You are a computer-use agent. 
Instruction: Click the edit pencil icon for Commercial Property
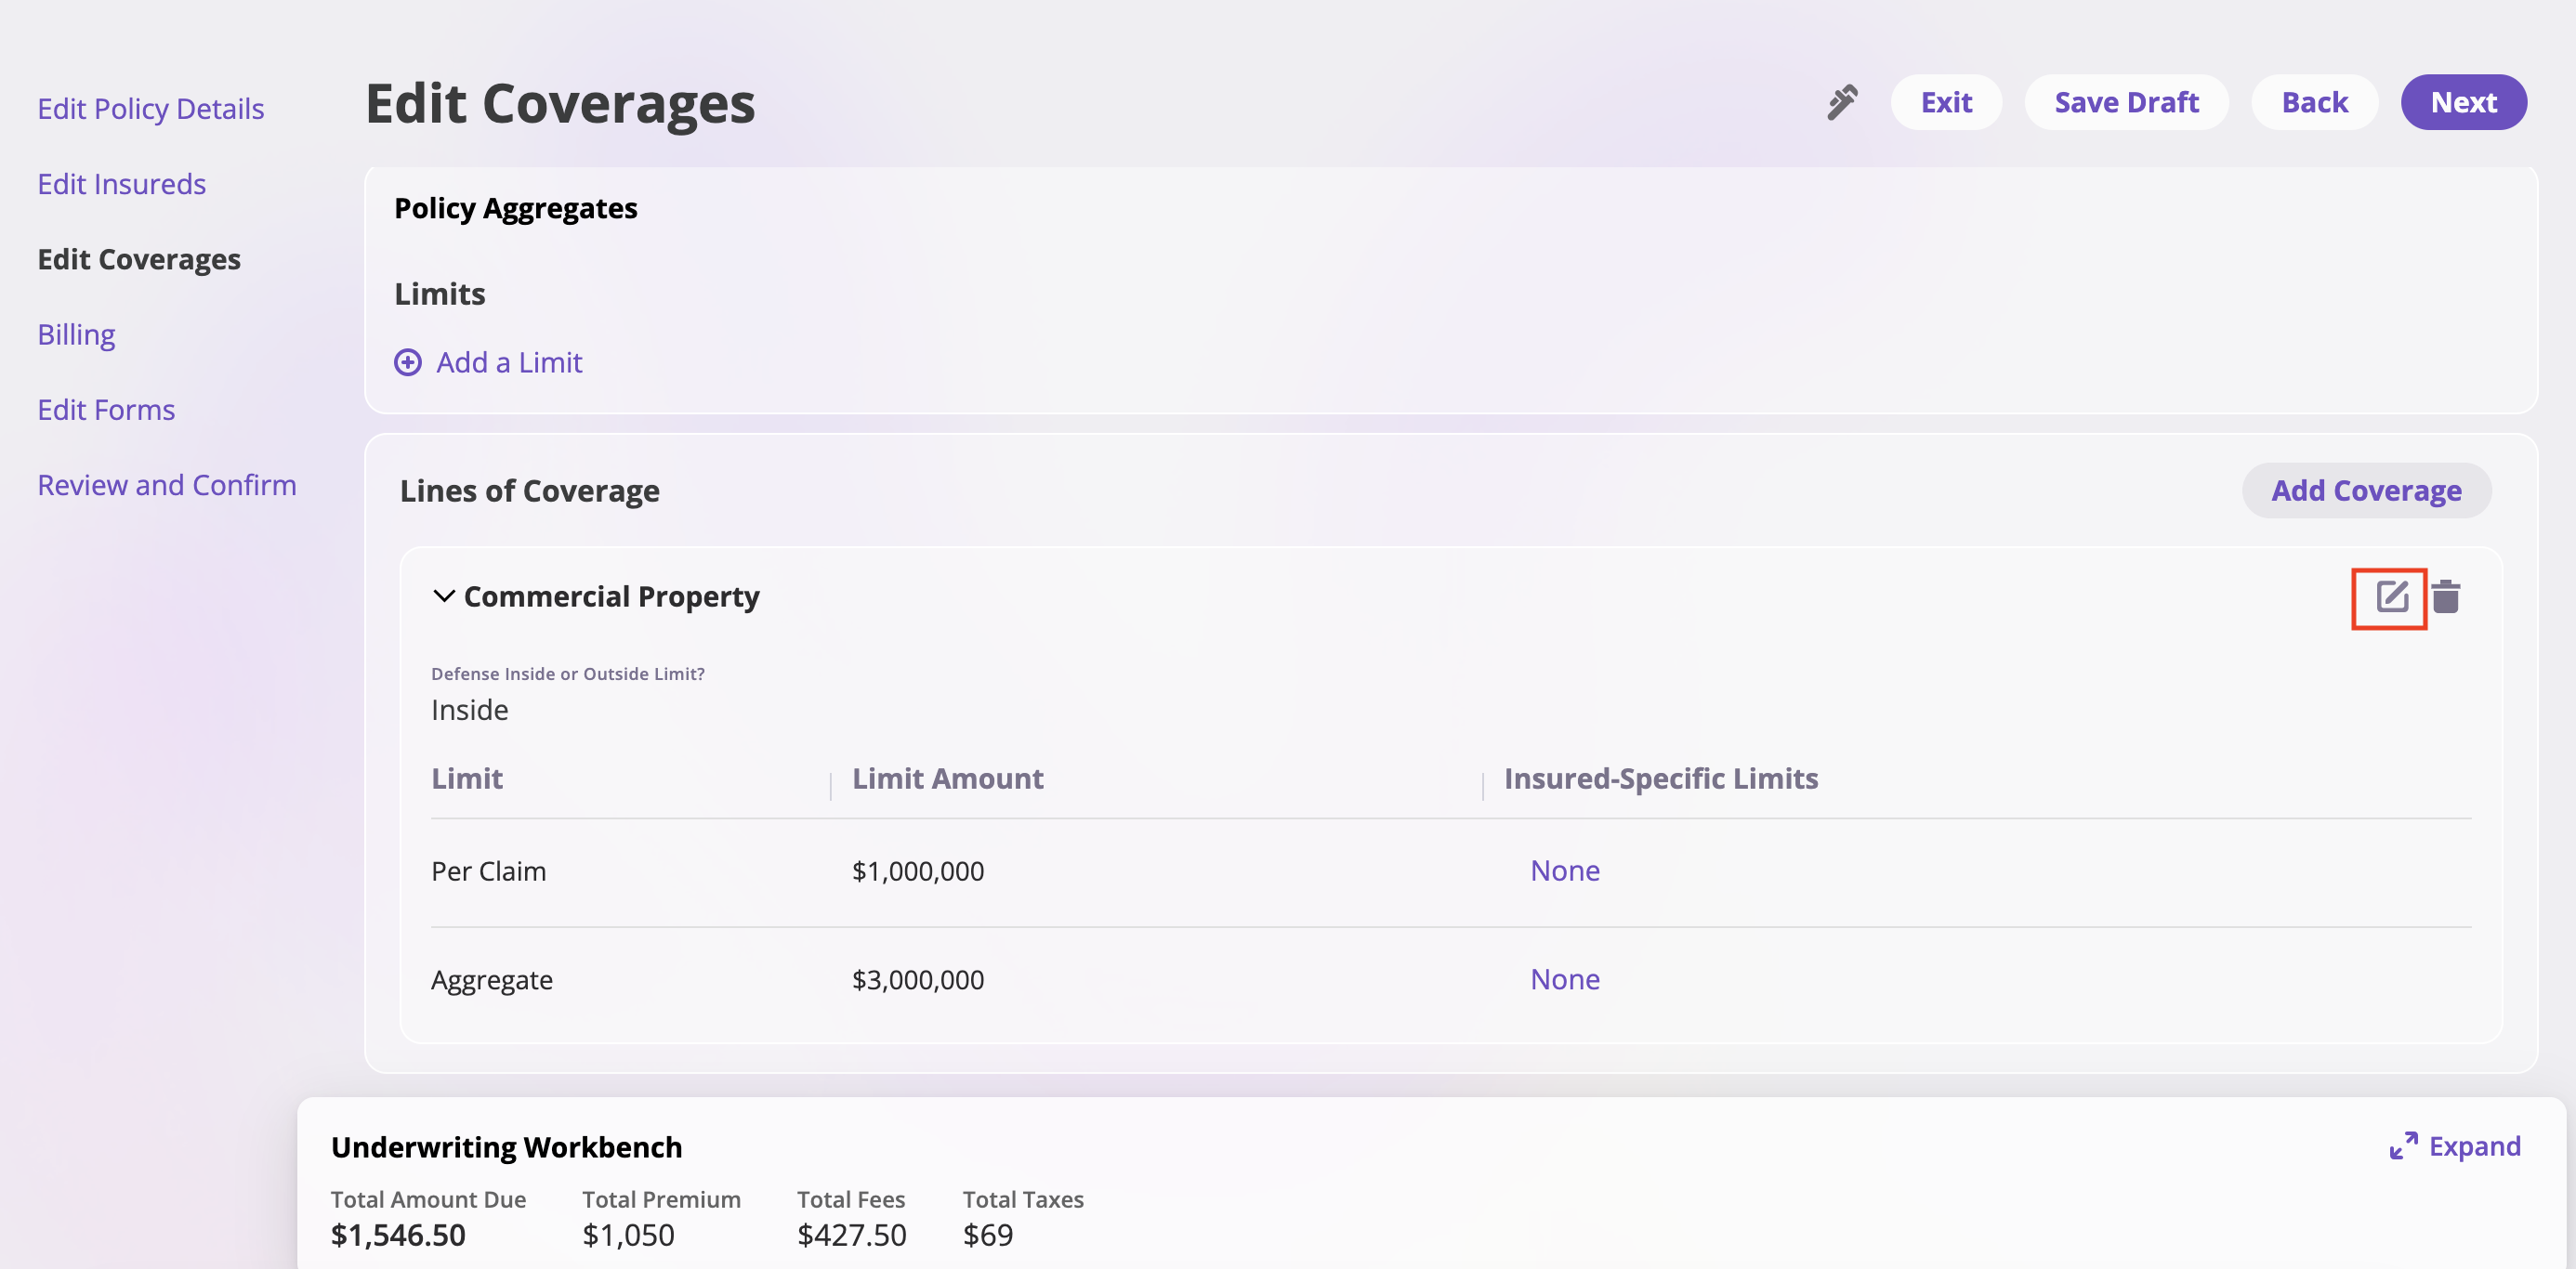tap(2390, 597)
